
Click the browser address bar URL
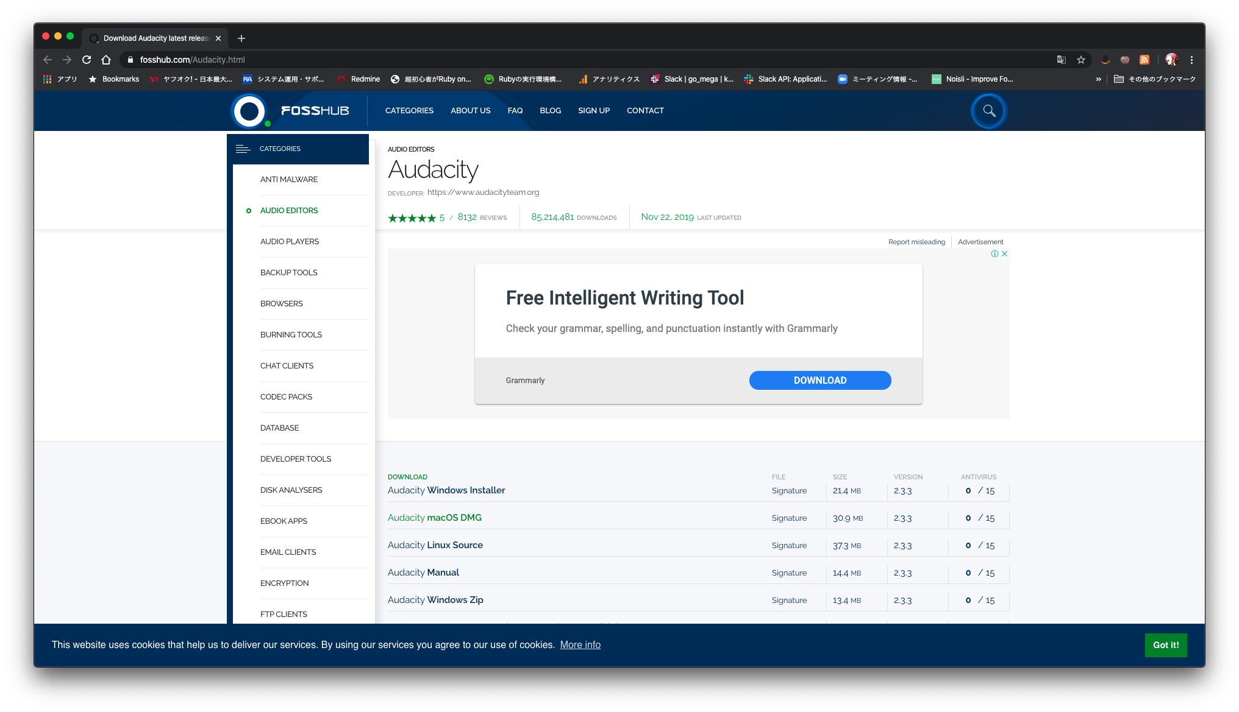pos(192,60)
